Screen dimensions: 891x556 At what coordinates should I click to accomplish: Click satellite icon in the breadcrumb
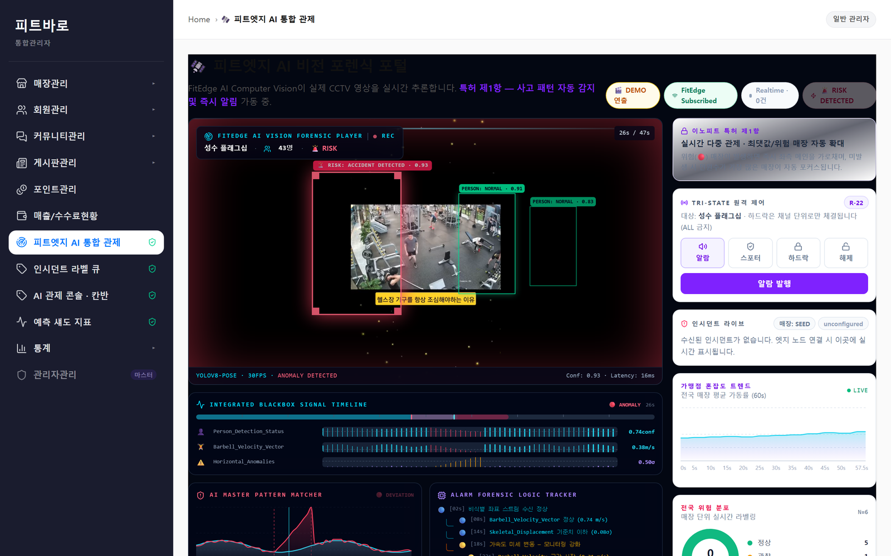(226, 19)
